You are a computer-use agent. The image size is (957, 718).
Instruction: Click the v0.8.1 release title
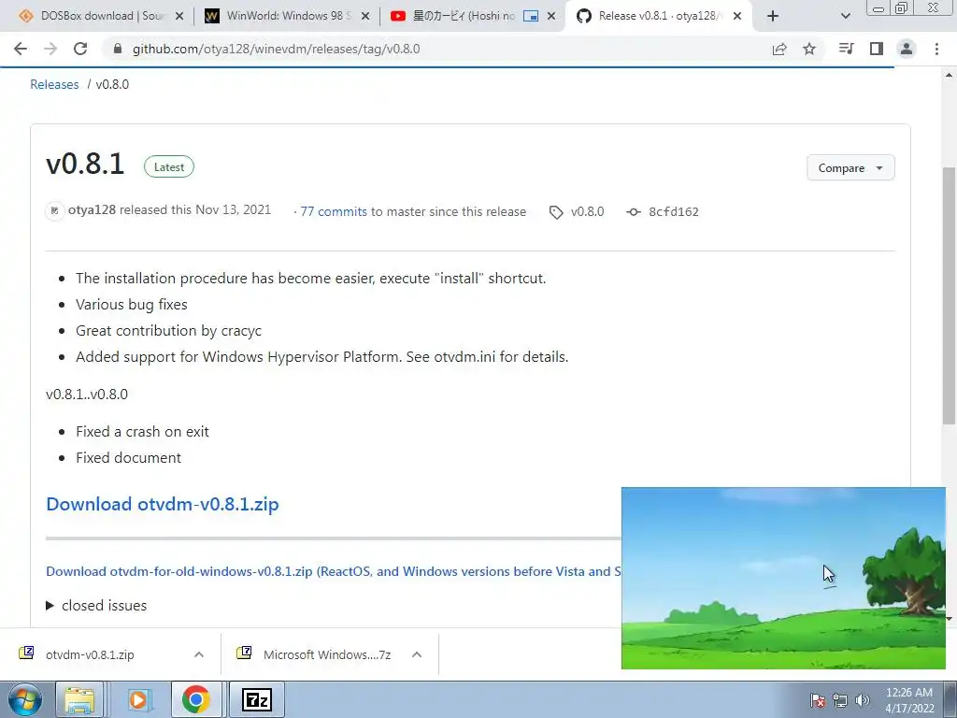(x=85, y=164)
